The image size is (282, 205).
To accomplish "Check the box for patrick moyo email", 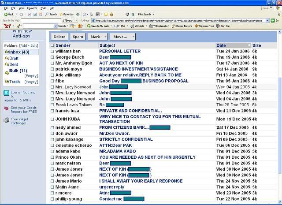I will click(x=52, y=69).
